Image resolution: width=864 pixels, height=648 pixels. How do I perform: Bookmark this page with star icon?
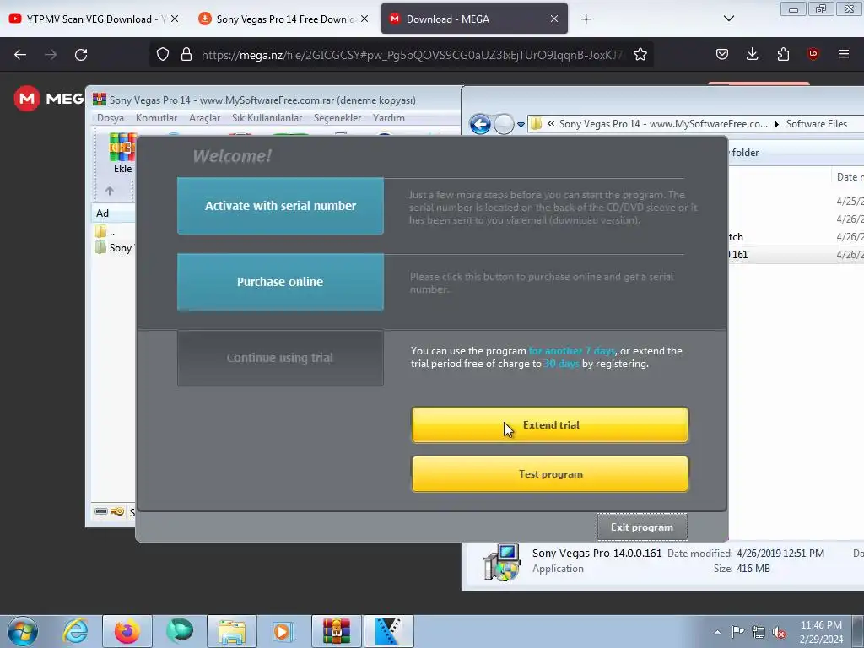click(640, 54)
